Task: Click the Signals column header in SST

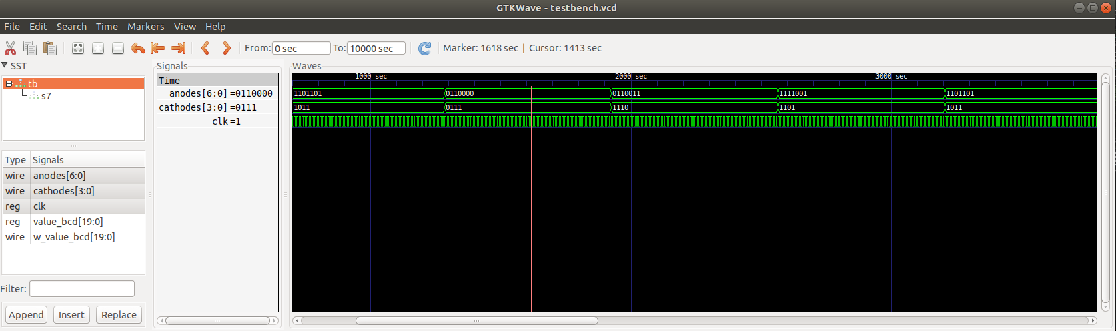Action: point(87,160)
